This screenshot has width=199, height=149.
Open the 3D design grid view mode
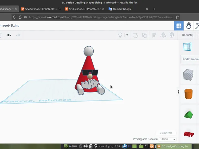coord(179,26)
